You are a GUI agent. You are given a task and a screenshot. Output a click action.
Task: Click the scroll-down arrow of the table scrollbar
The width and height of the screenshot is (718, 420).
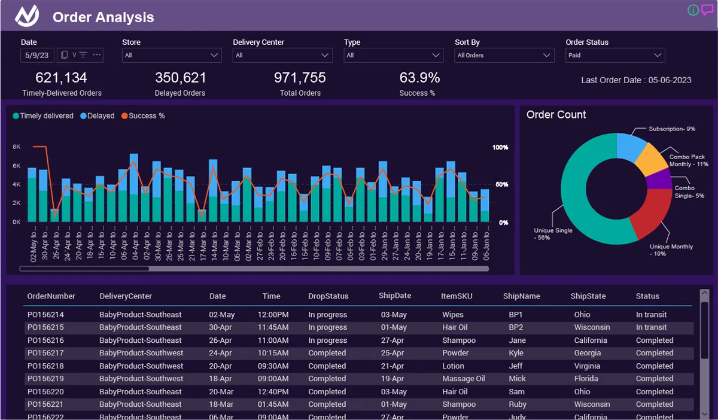coord(705,413)
